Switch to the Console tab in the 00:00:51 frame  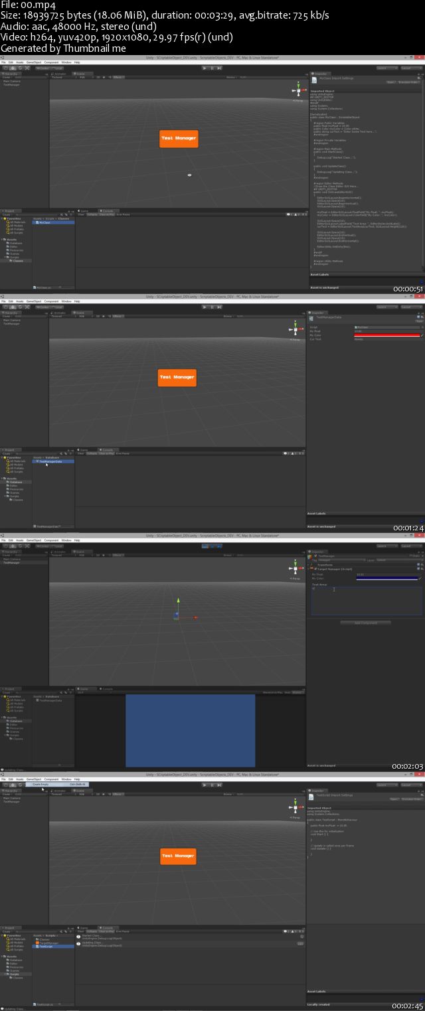coord(108,210)
